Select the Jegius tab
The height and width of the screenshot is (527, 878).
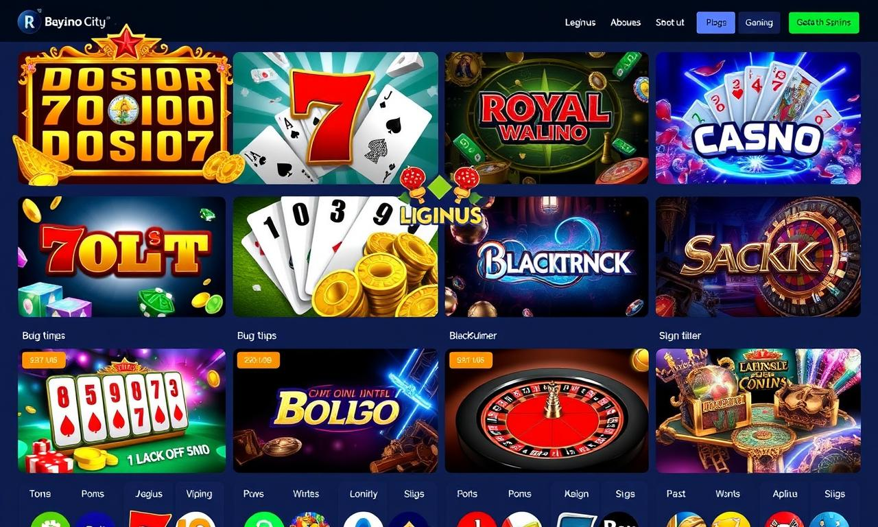click(x=149, y=494)
